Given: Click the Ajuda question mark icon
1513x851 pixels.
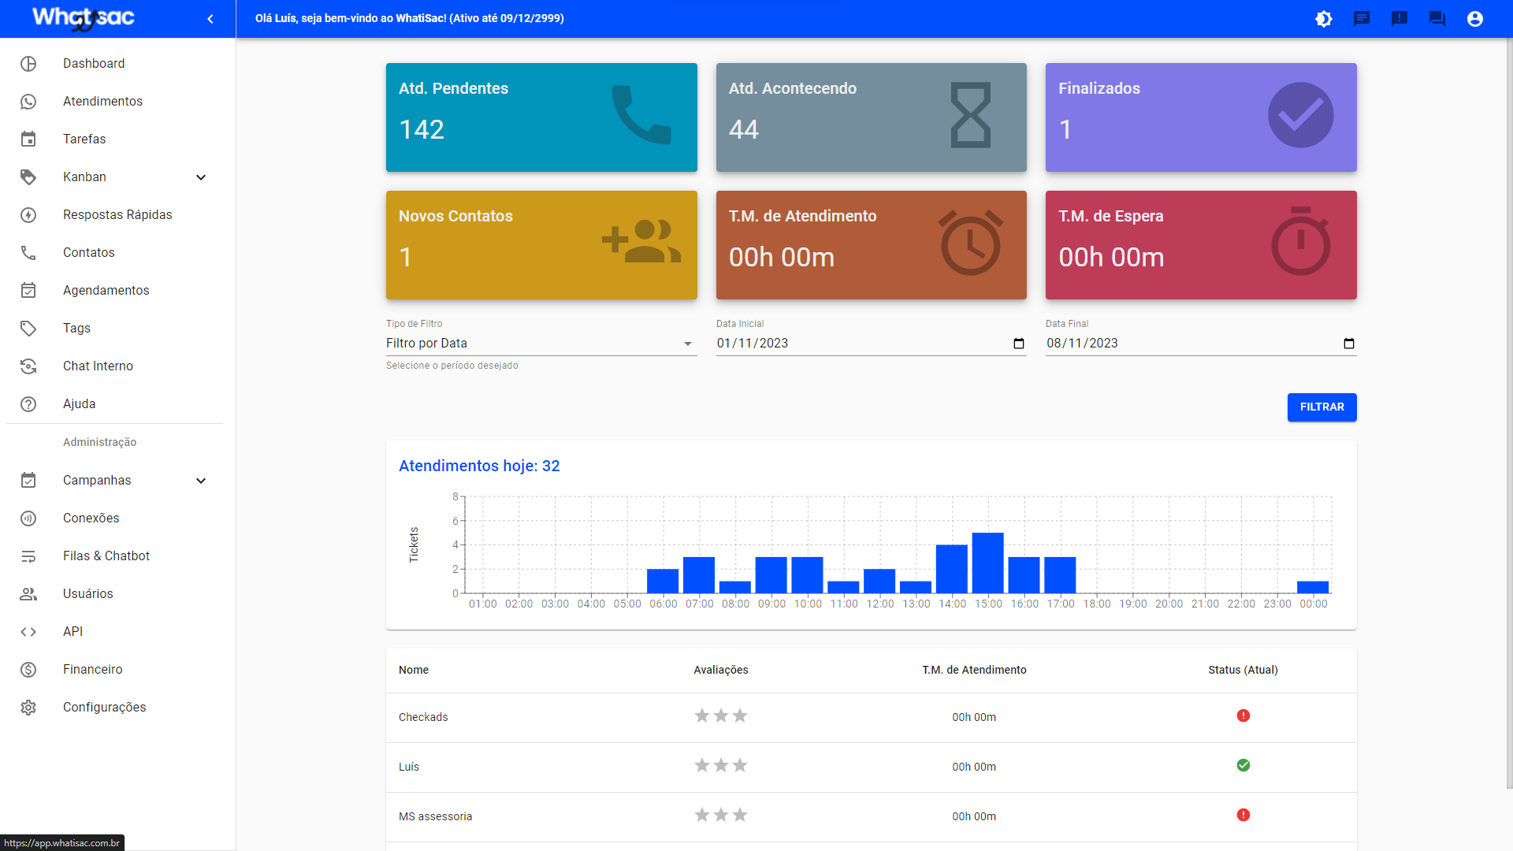Looking at the screenshot, I should [28, 404].
